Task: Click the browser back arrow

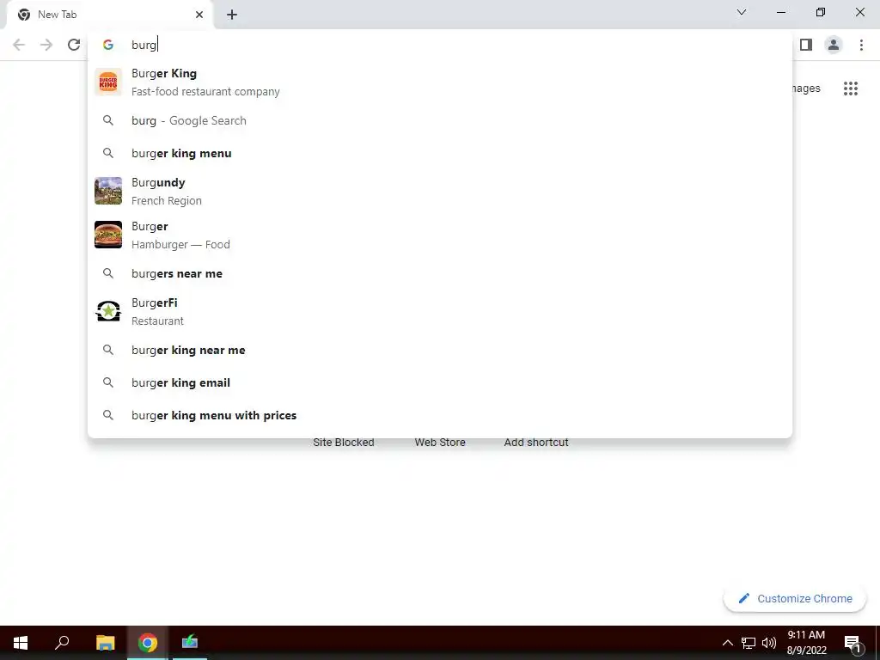Action: [x=19, y=45]
